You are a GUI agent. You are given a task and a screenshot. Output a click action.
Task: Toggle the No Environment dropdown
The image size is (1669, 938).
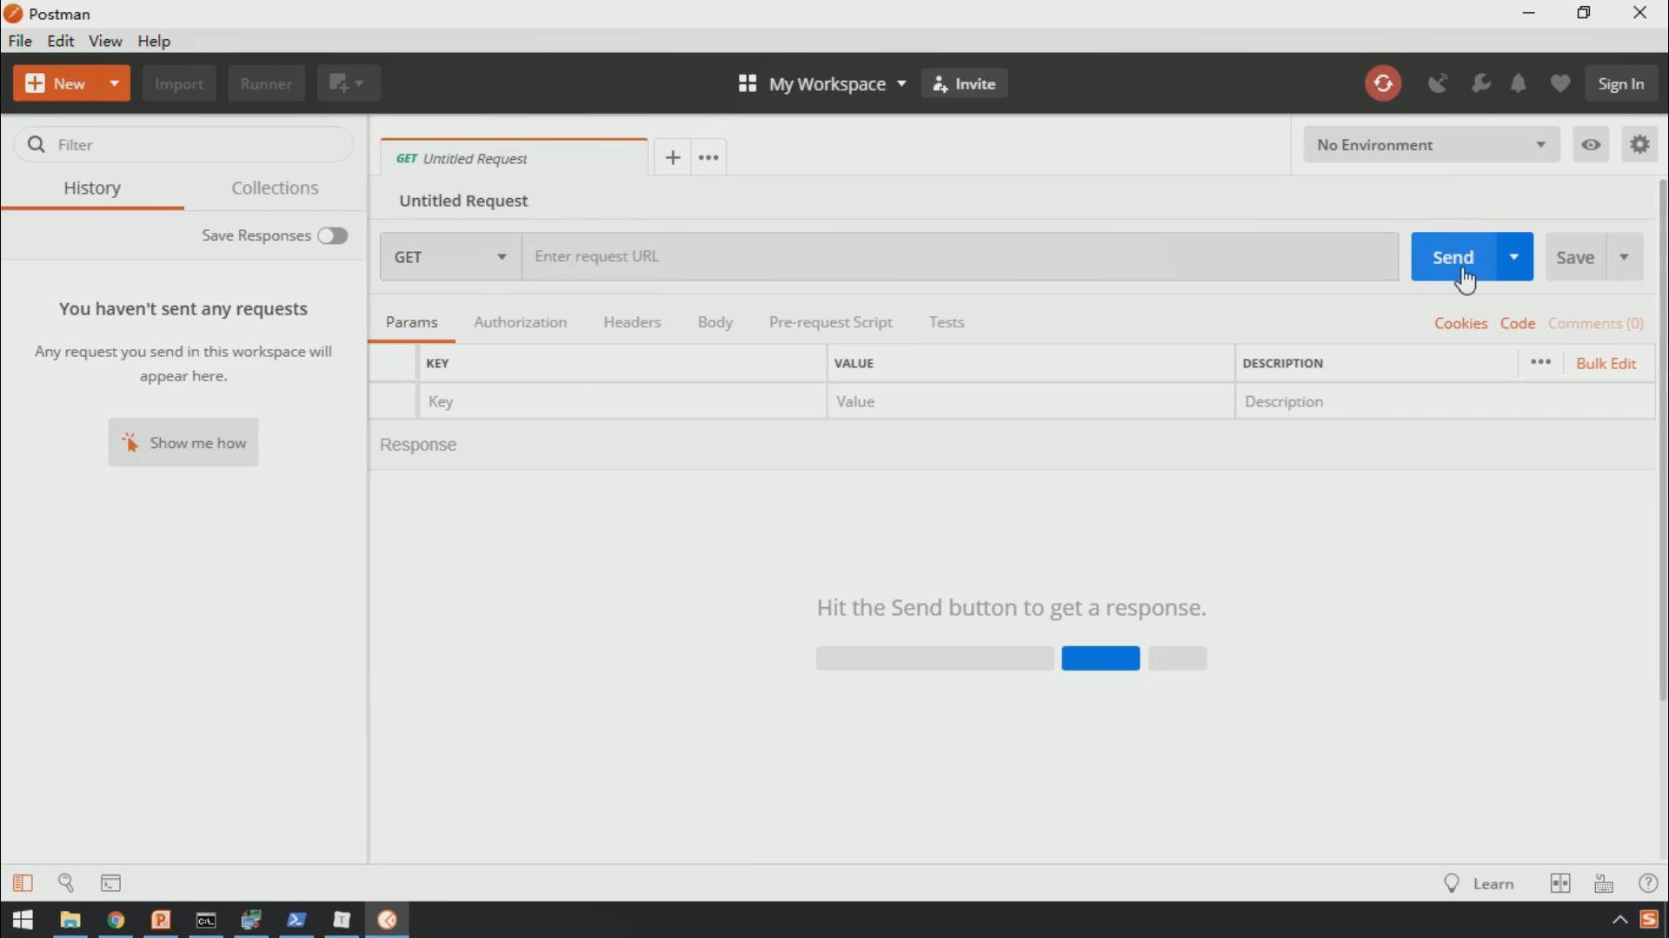pyautogui.click(x=1431, y=144)
